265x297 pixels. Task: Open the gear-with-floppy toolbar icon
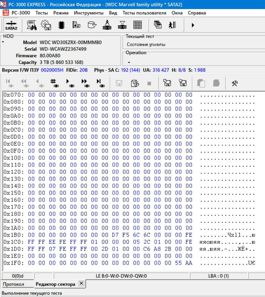[46, 25]
